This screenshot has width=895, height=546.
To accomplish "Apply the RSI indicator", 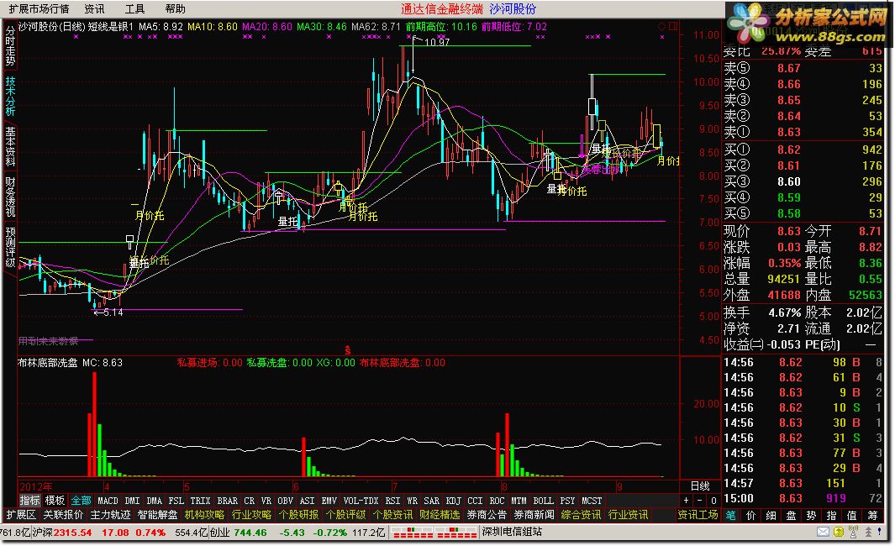I will click(x=392, y=501).
